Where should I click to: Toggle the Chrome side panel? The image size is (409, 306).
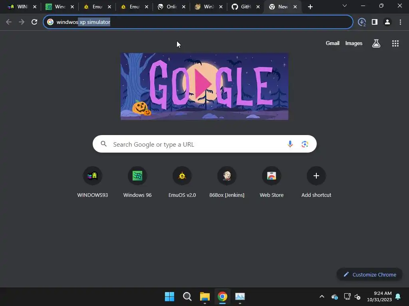375,22
